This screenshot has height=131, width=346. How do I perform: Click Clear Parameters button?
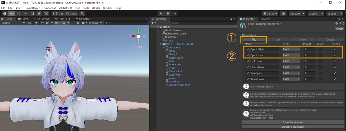pos(293,122)
